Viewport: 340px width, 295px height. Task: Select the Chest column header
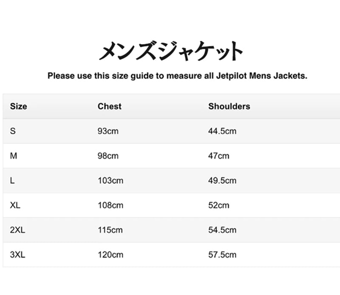[x=109, y=106]
